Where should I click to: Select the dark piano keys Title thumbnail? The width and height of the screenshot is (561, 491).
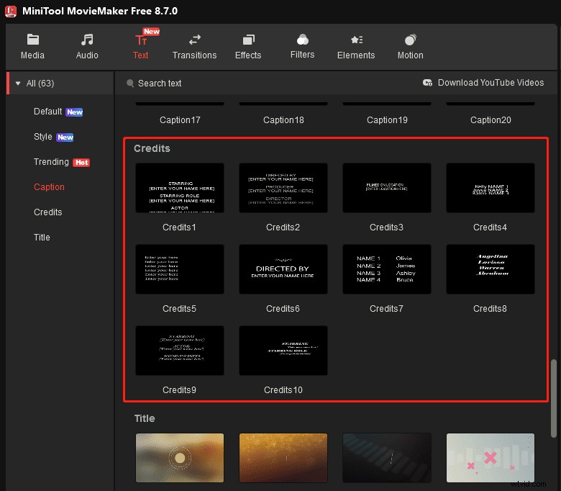coord(387,458)
